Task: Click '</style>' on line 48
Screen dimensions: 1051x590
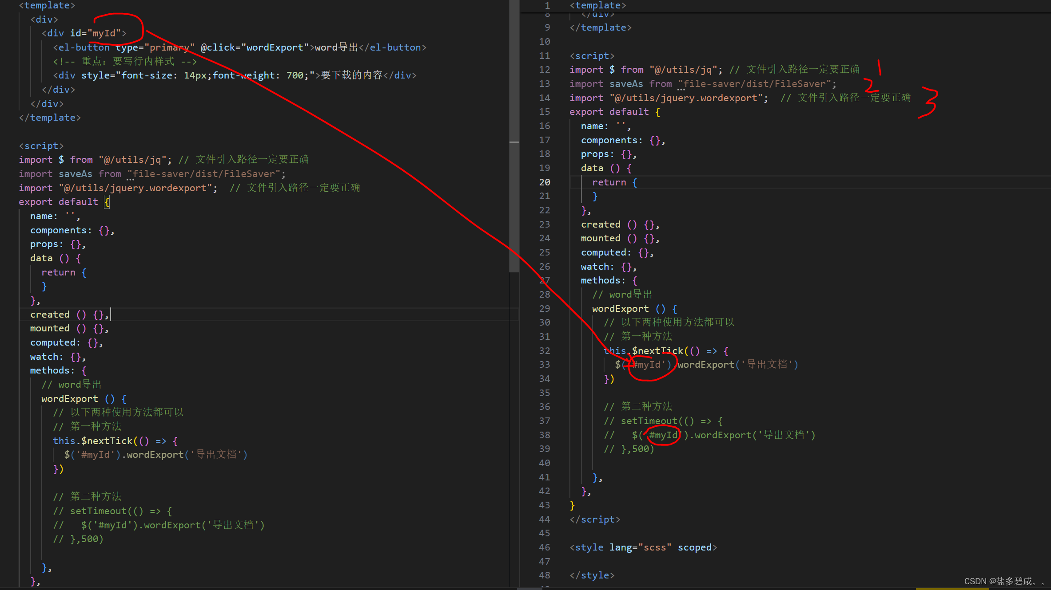Action: pyautogui.click(x=592, y=575)
